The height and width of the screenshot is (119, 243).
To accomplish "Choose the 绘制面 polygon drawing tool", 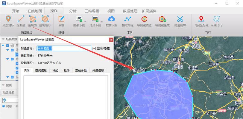I will [32, 21].
